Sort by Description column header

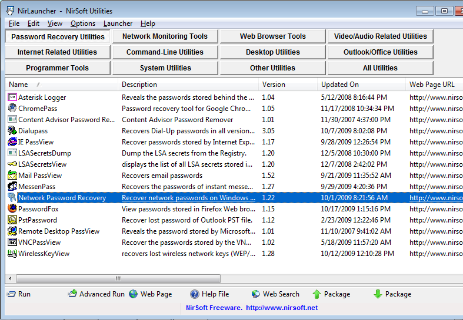pyautogui.click(x=188, y=85)
